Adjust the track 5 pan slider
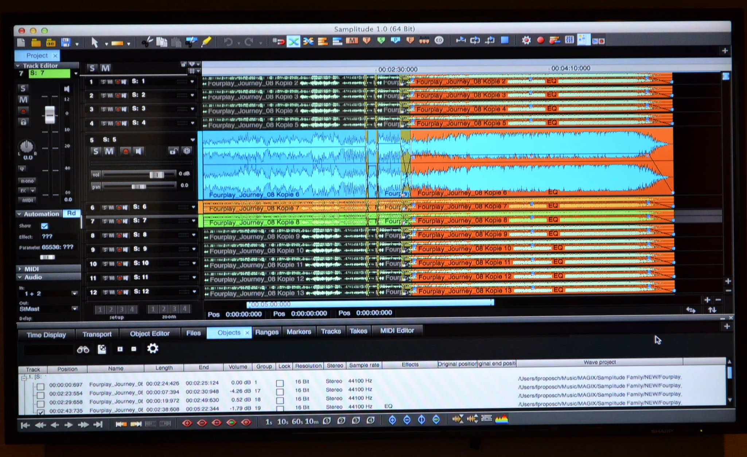Image resolution: width=747 pixels, height=457 pixels. coord(139,187)
